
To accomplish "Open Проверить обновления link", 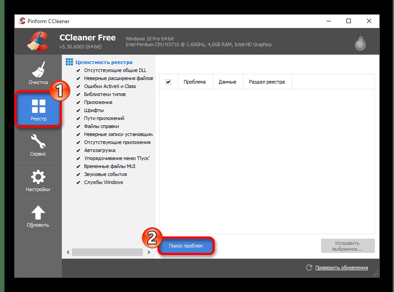I will click(342, 268).
